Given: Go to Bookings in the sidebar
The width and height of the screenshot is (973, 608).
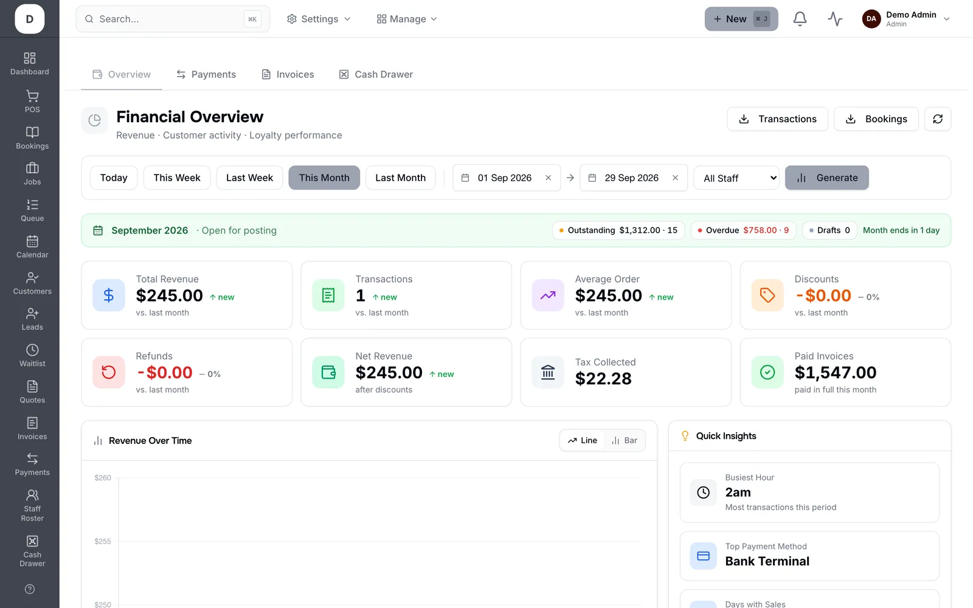Looking at the screenshot, I should coord(32,138).
